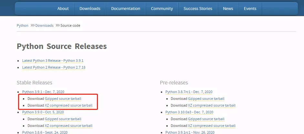Open Python 3.8.7rc1 - Dec. 7, 2020 pre-release
The image size is (304, 134).
click(189, 92)
